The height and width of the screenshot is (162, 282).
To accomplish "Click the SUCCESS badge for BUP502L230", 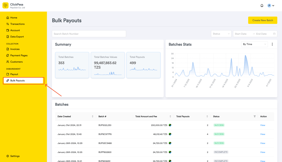I will [219, 125].
